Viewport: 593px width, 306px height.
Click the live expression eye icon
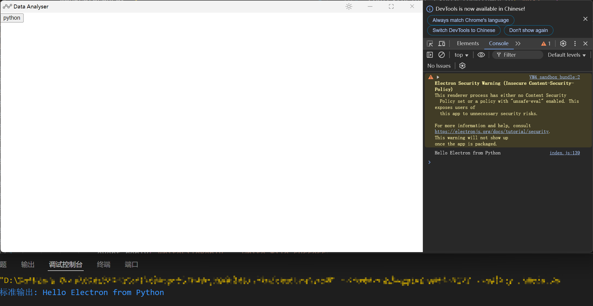click(x=481, y=55)
